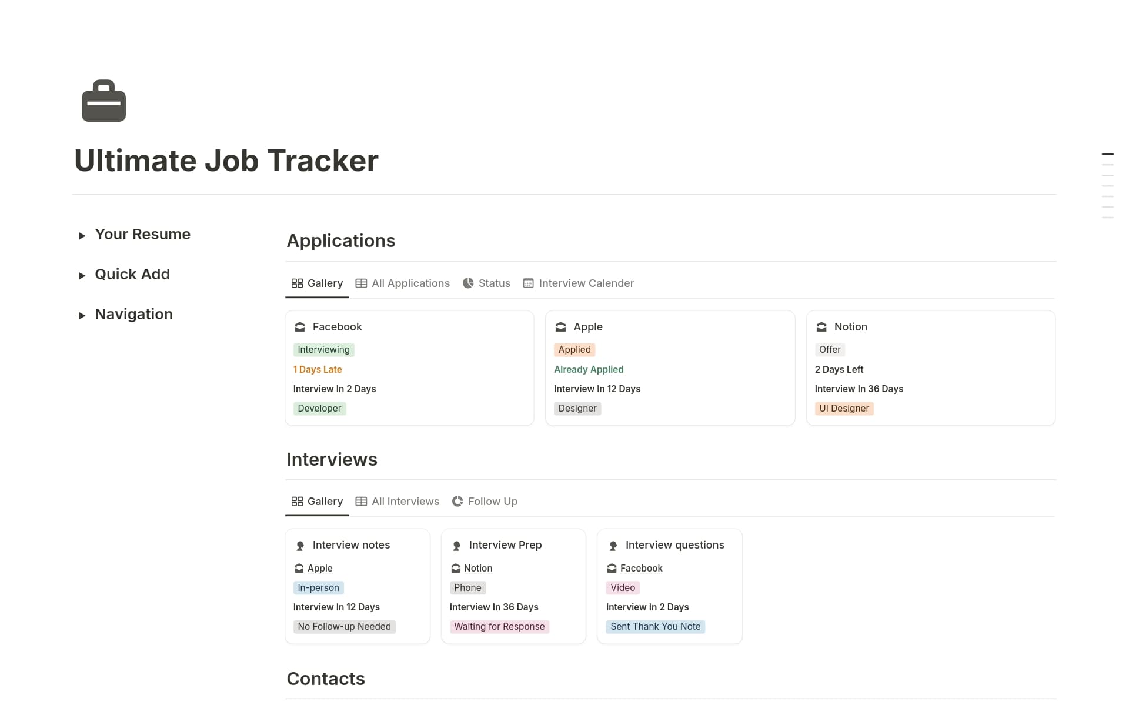Click the calendar icon beside Interview Calender
1129x705 pixels.
pos(528,283)
